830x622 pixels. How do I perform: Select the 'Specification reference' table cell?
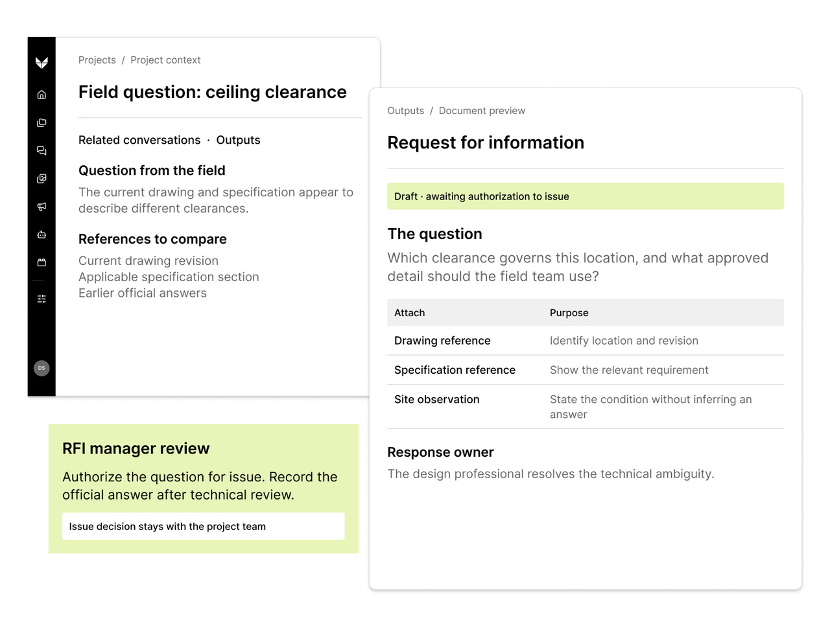tap(455, 370)
